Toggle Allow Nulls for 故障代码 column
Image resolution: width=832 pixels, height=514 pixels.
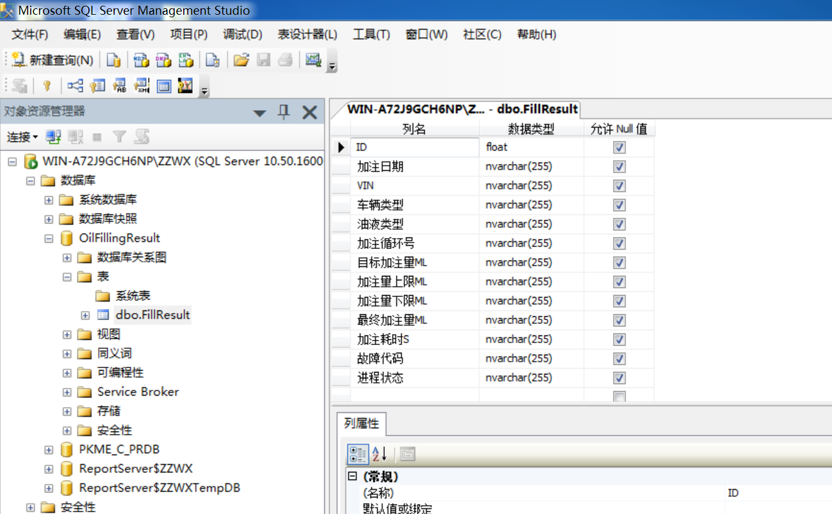pos(619,358)
